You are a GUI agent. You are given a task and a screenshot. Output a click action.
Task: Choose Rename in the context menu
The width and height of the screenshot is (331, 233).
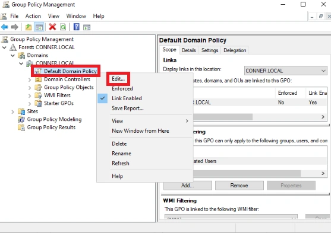(121, 154)
